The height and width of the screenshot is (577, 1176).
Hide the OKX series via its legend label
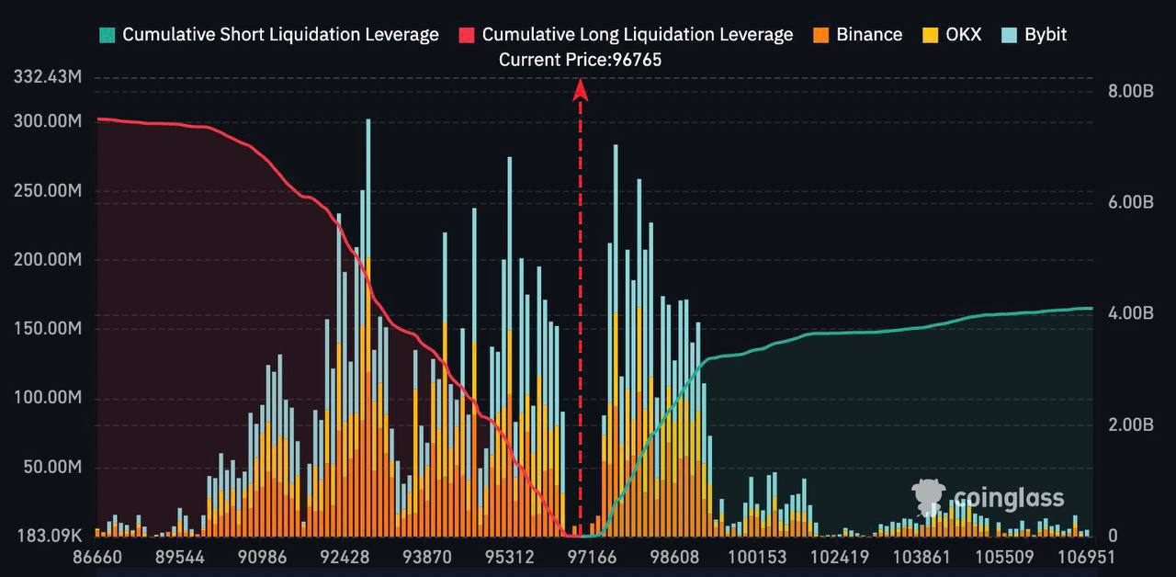964,35
